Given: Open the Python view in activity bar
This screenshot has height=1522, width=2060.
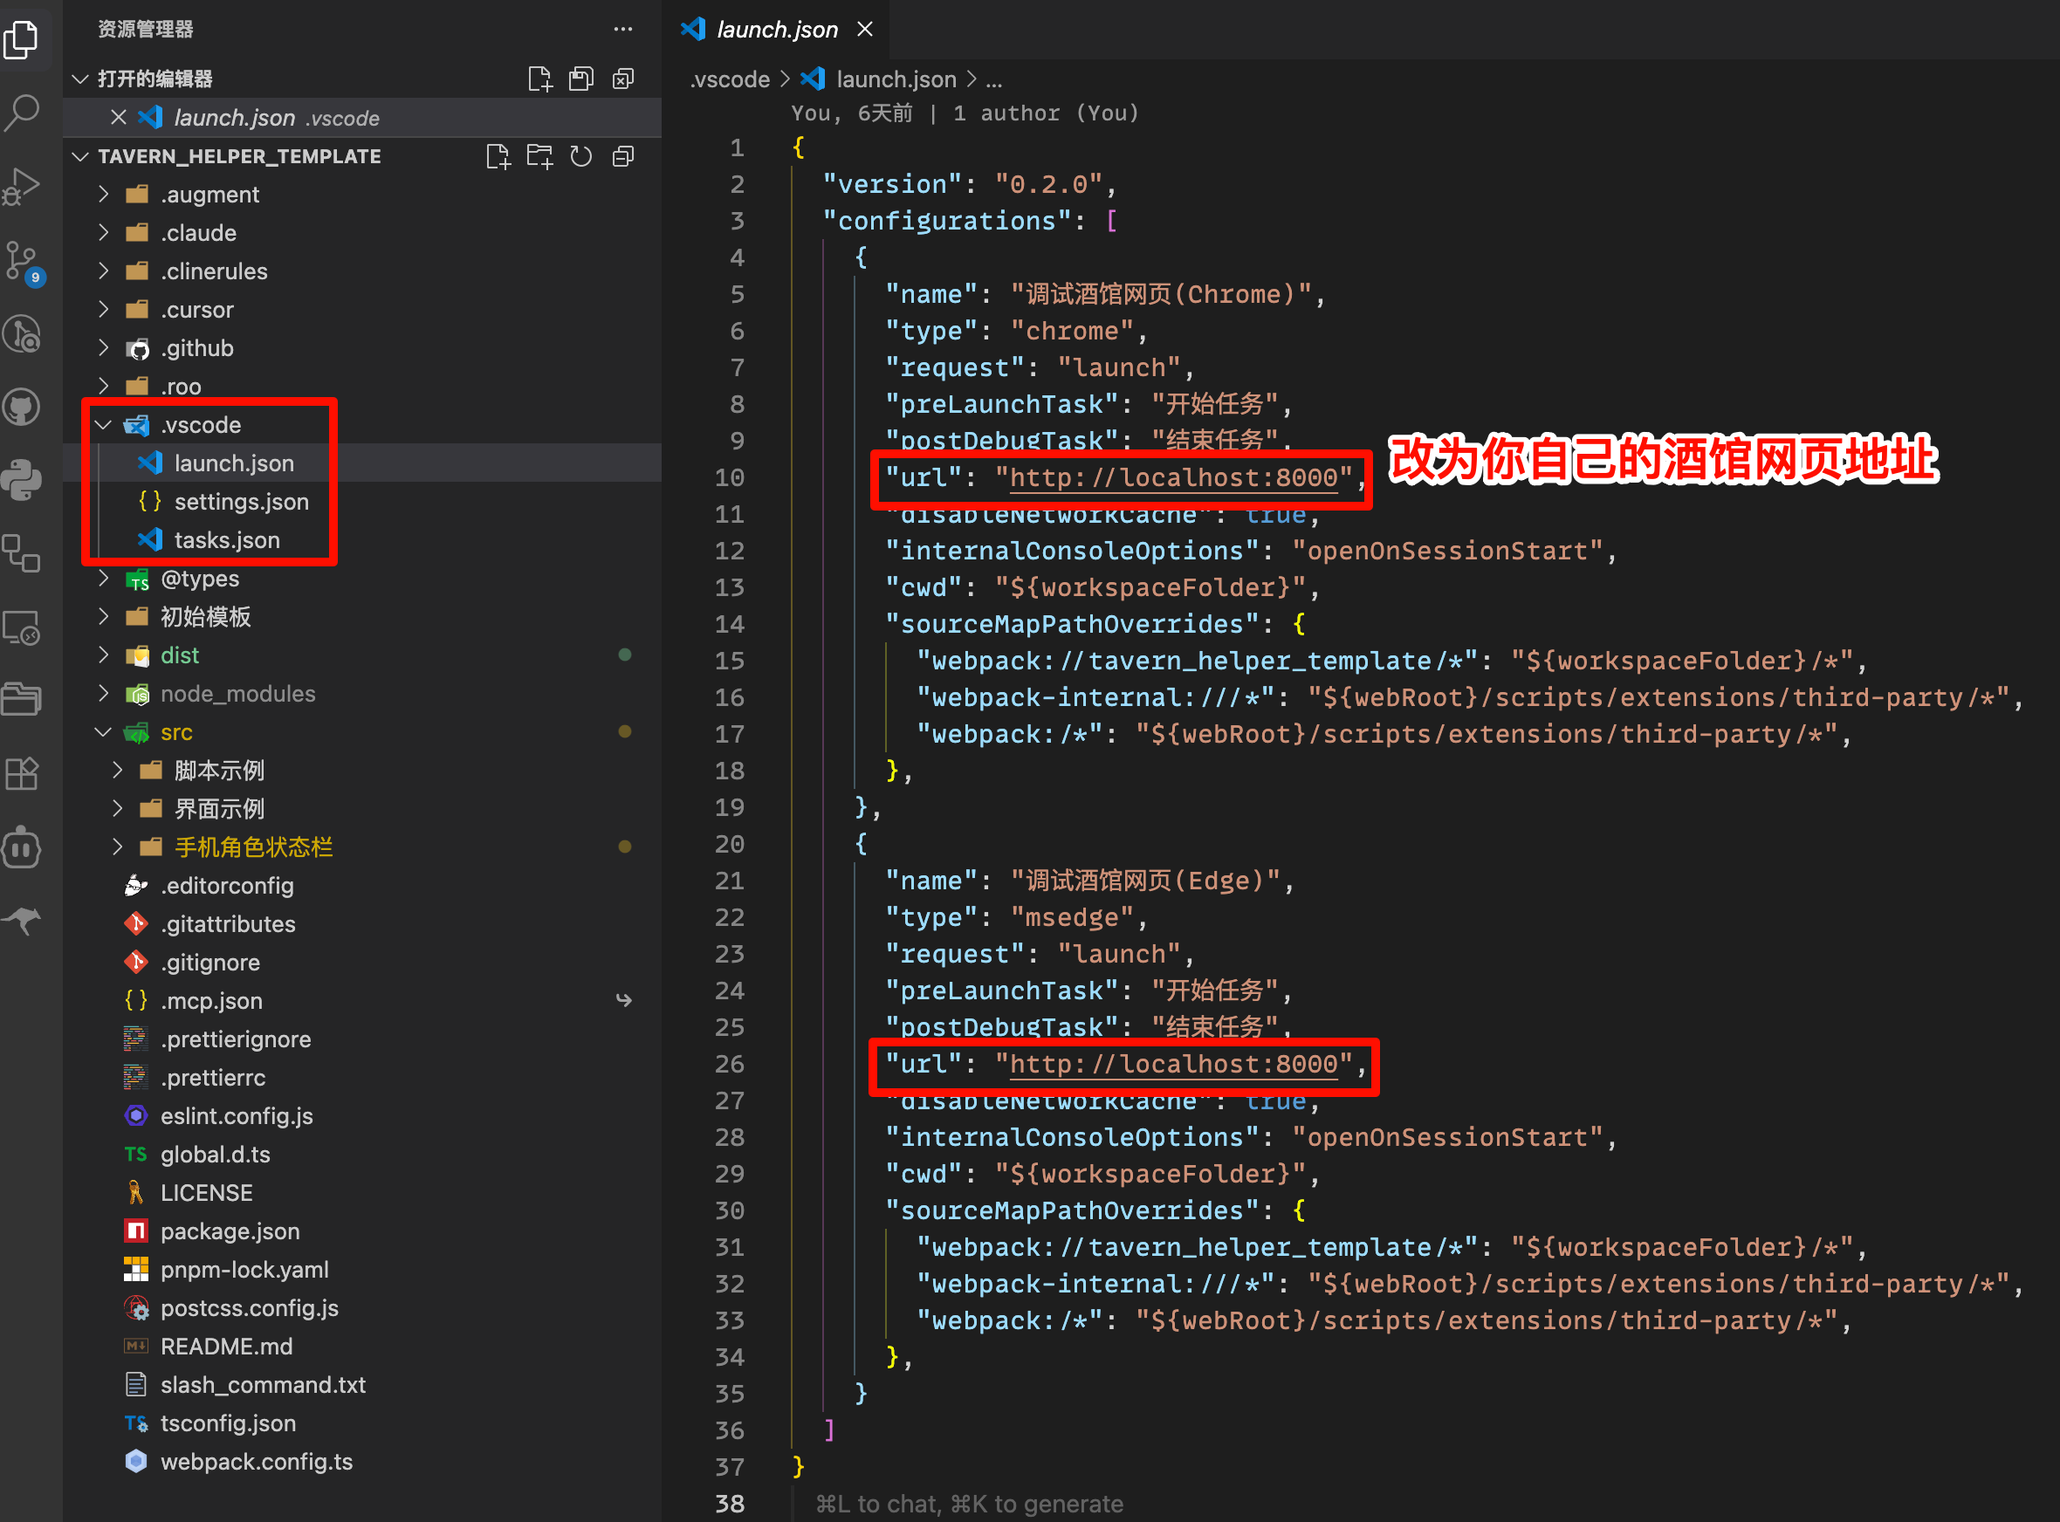Looking at the screenshot, I should coord(22,480).
